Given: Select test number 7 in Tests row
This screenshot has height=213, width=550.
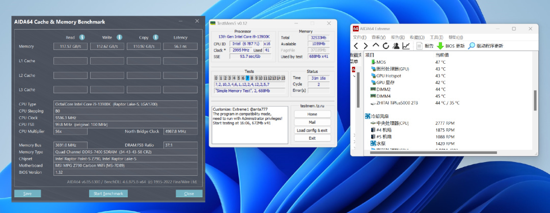Looking at the screenshot, I should [248, 78].
